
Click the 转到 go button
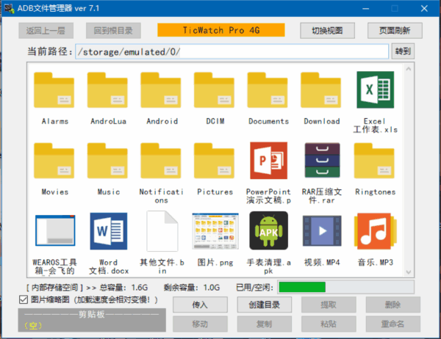(403, 52)
